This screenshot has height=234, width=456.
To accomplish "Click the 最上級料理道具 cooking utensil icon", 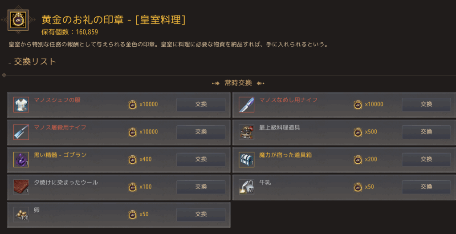I will [x=247, y=132].
